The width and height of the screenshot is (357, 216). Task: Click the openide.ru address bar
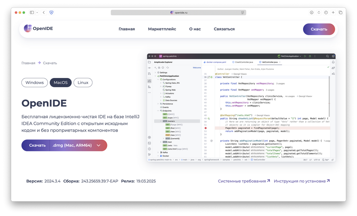point(178,13)
